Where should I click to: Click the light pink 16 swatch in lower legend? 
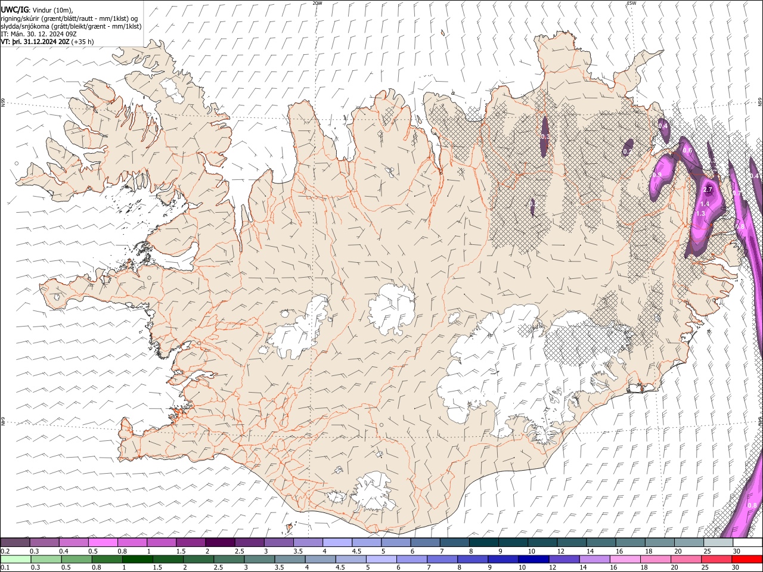click(x=625, y=559)
